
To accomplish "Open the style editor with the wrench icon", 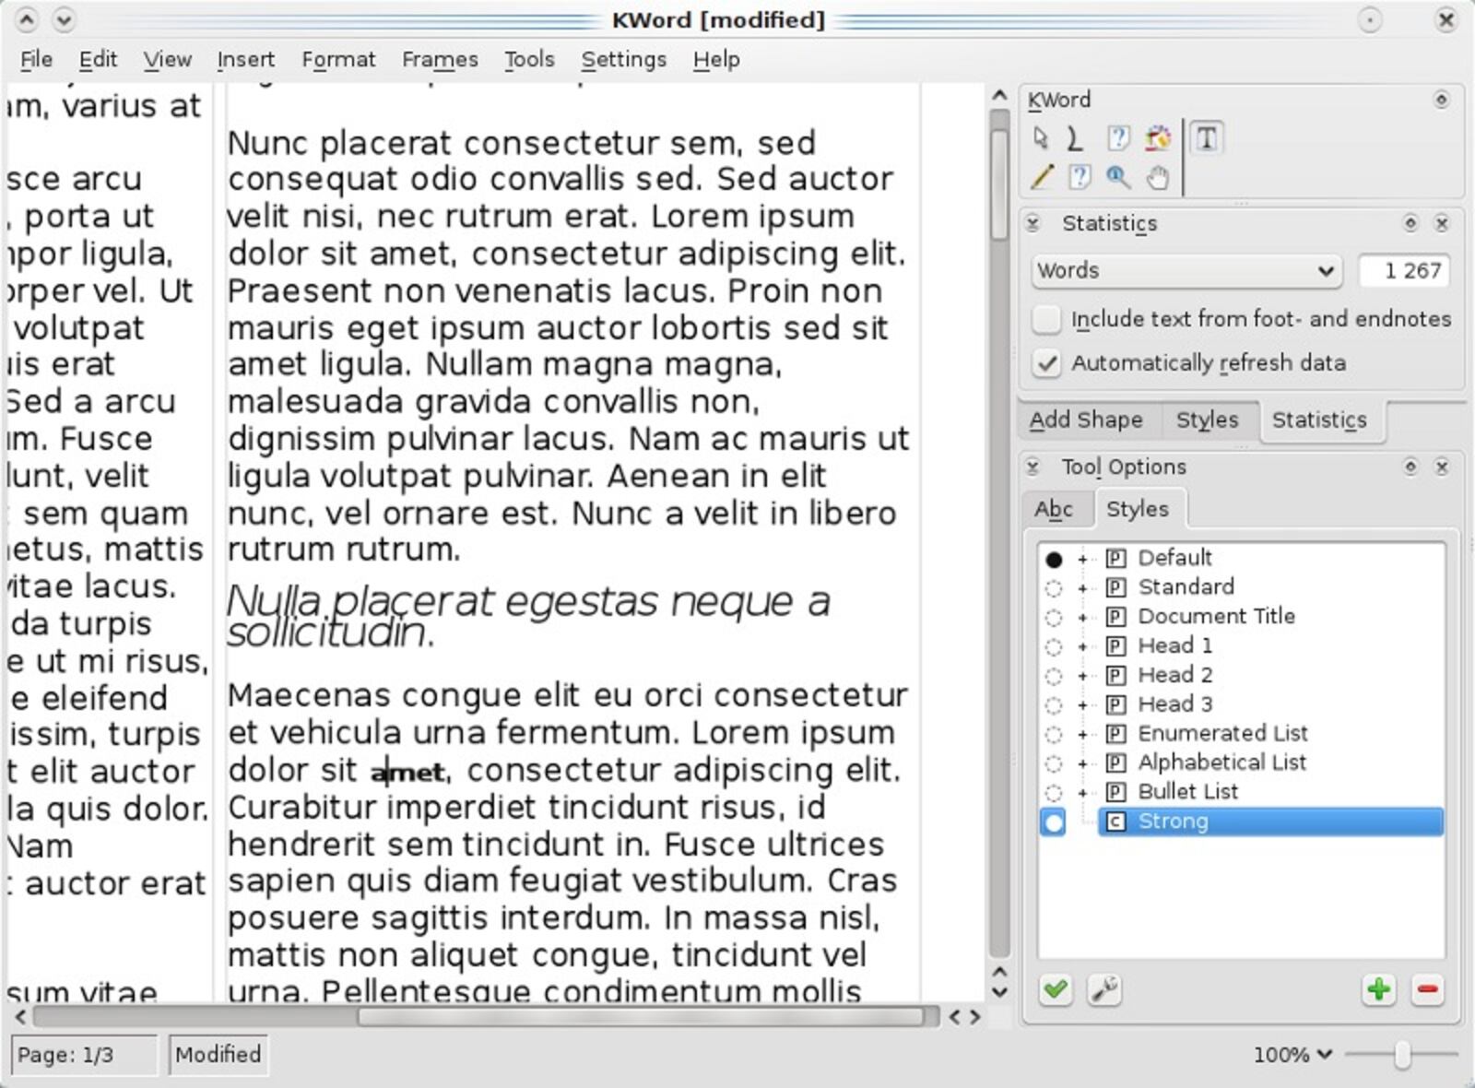I will [x=1103, y=989].
